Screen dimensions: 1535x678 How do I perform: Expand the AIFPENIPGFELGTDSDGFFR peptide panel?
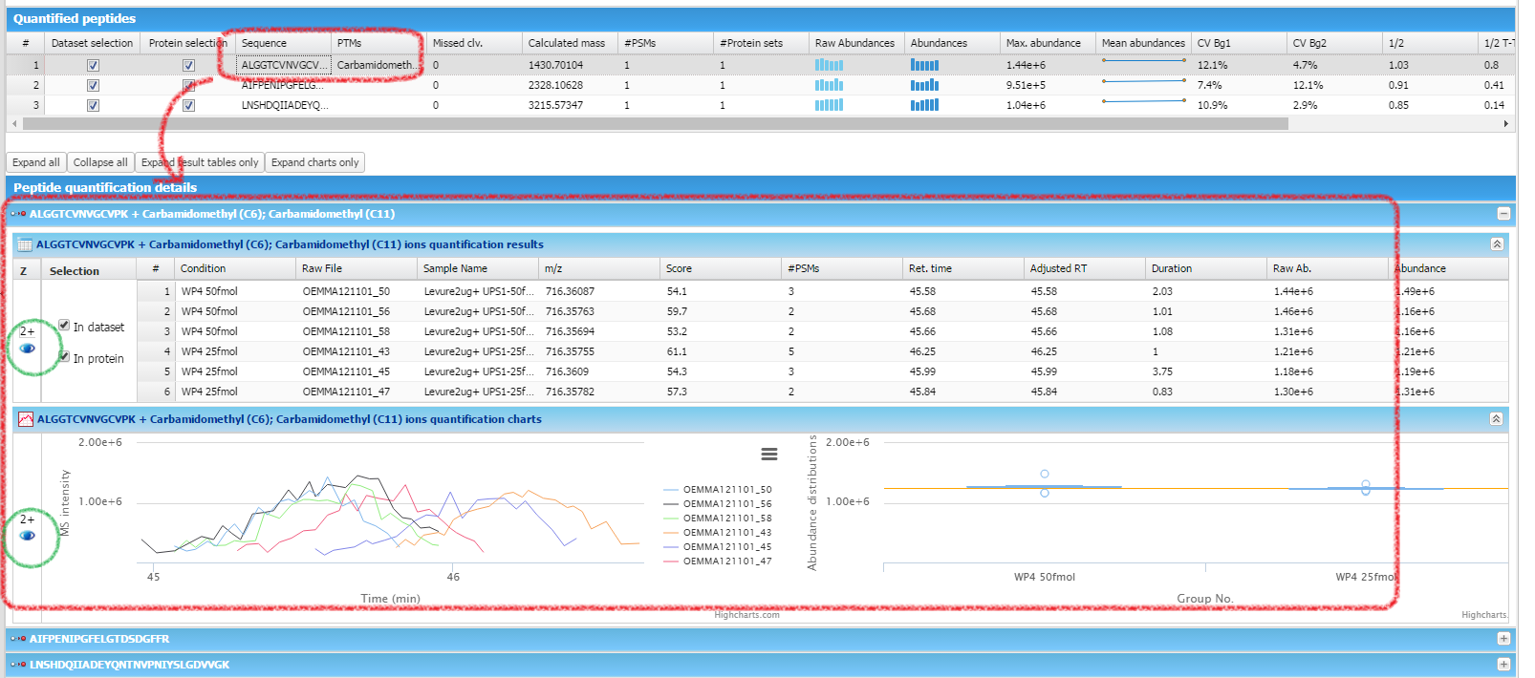pyautogui.click(x=1503, y=639)
